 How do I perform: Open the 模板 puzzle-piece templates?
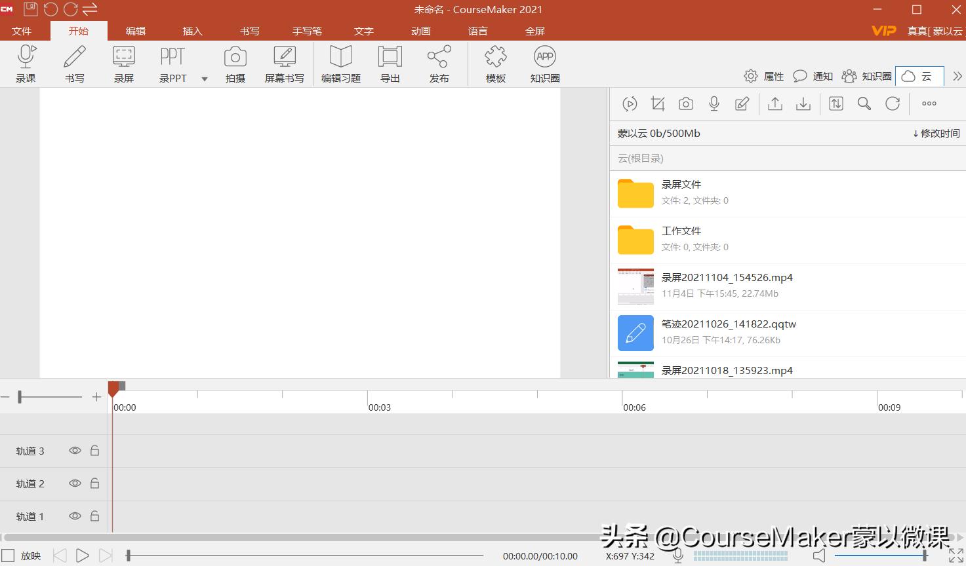click(x=495, y=58)
